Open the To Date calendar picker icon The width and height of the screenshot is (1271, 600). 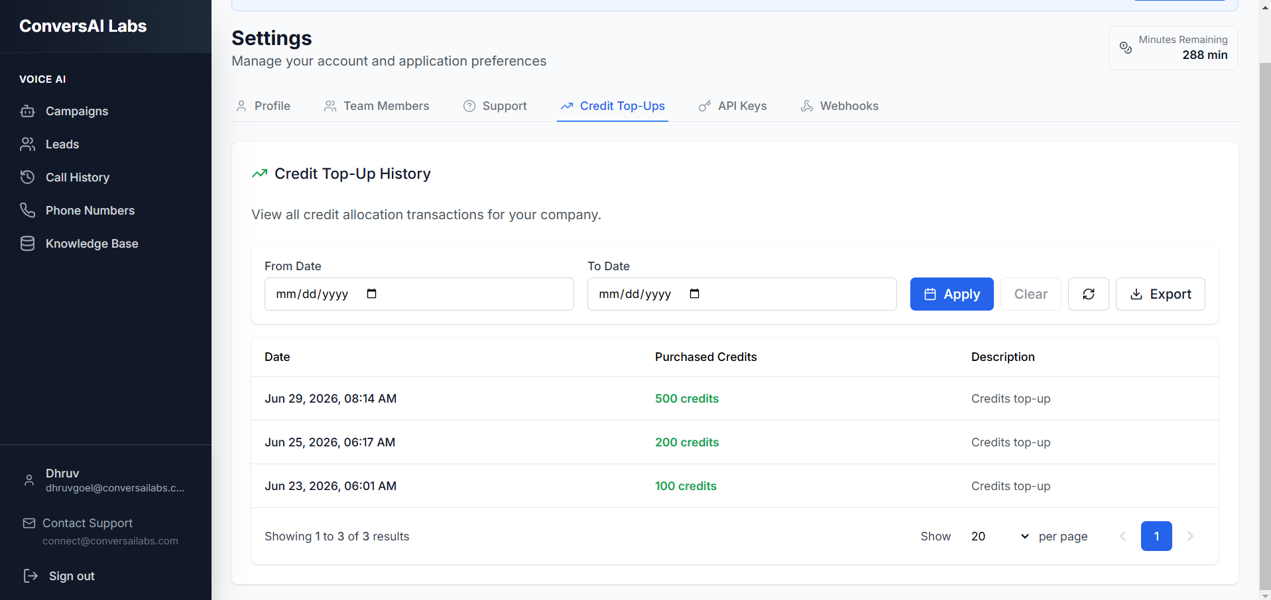click(694, 293)
